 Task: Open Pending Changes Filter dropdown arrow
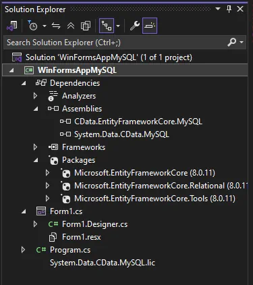pyautogui.click(x=45, y=26)
